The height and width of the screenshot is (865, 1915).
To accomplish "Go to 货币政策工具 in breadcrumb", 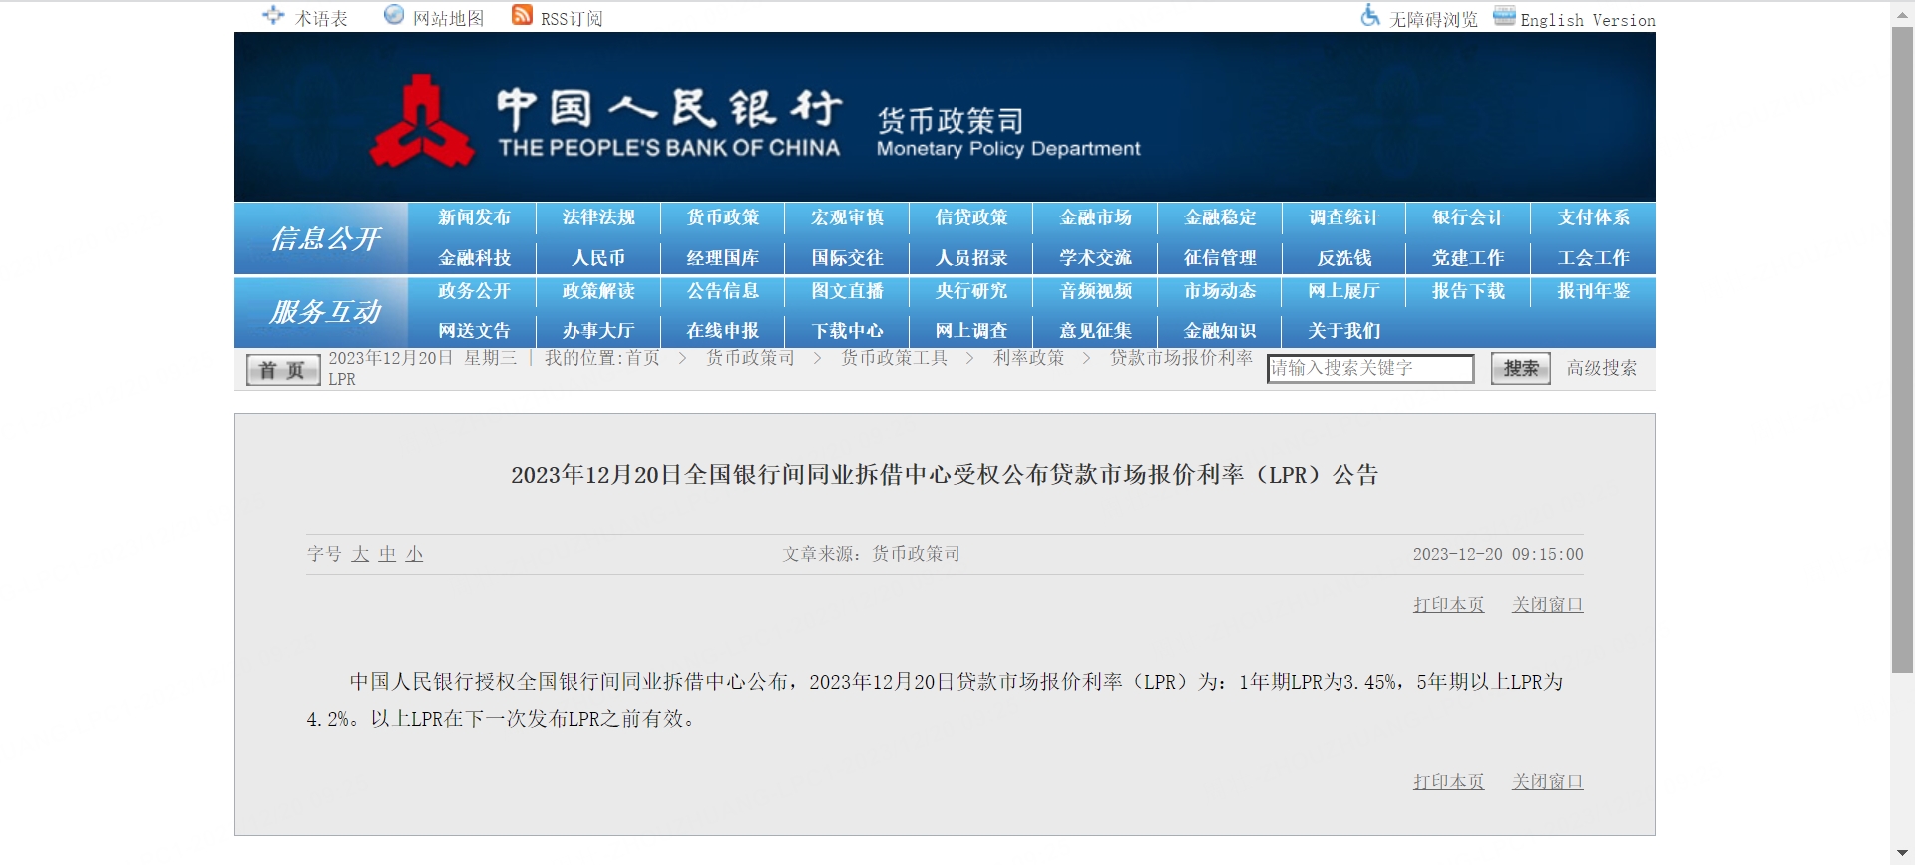I will (895, 358).
